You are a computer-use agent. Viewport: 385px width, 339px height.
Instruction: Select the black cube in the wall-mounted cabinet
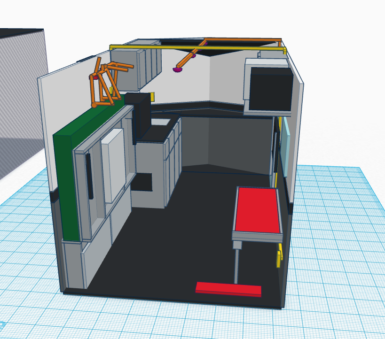pyautogui.click(x=271, y=89)
